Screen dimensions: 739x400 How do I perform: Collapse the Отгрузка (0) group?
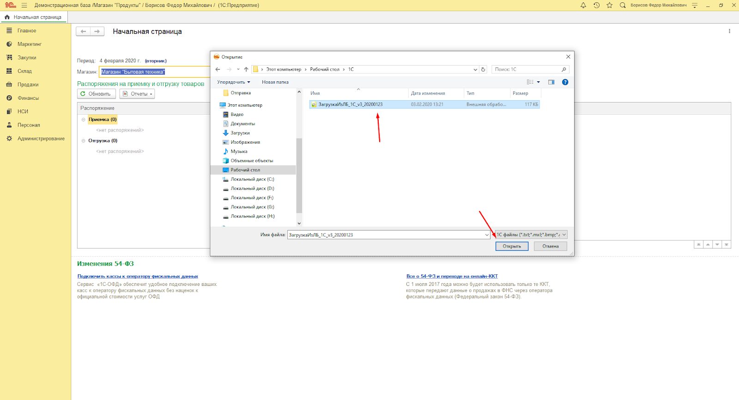click(x=84, y=141)
